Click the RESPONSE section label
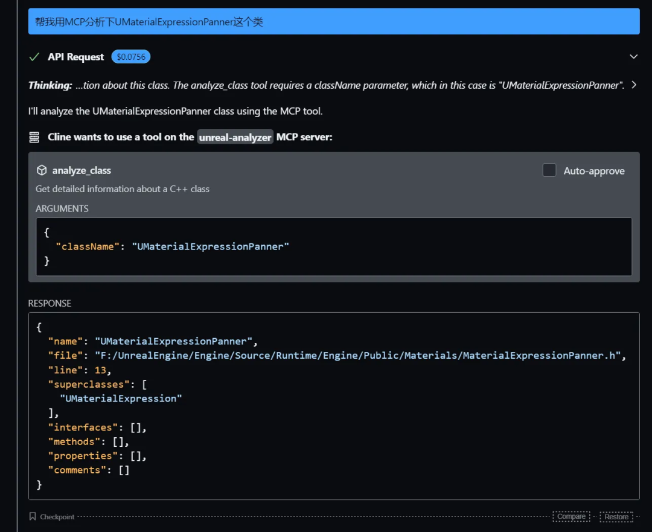Viewport: 652px width, 532px height. click(50, 303)
